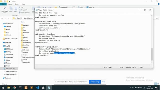
Task: Select images folder in navigation pane
Action: 7,35
